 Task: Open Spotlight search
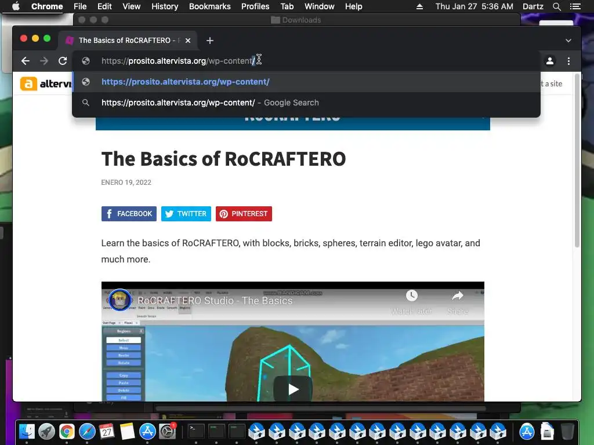click(x=556, y=6)
